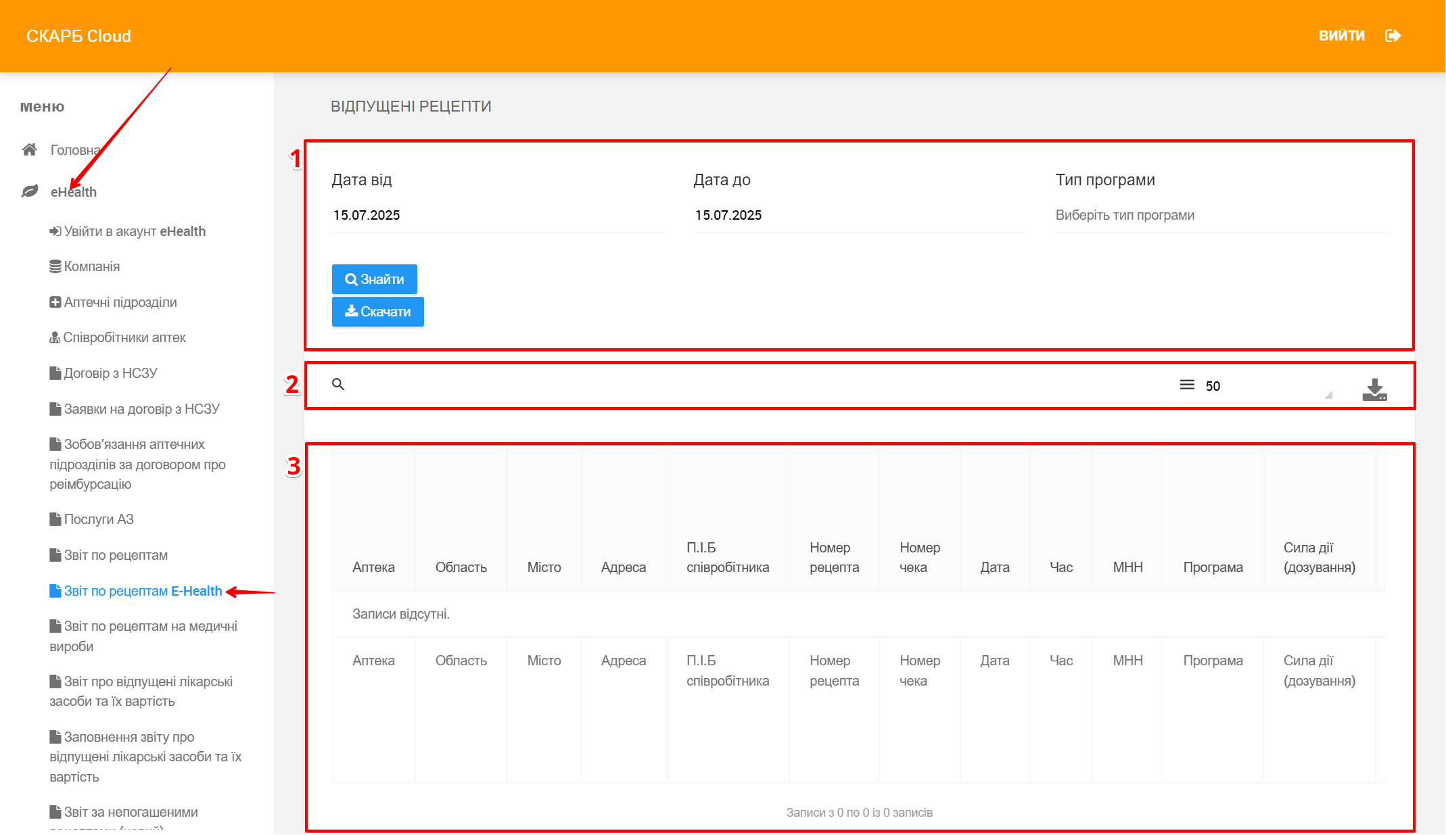Click the Компанія database icon

55,266
